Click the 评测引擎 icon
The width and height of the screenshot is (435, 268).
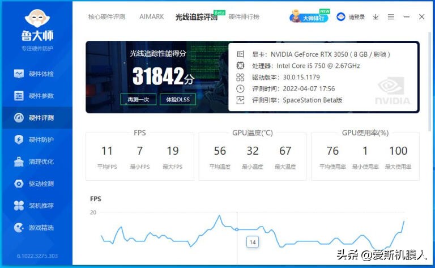coord(240,100)
